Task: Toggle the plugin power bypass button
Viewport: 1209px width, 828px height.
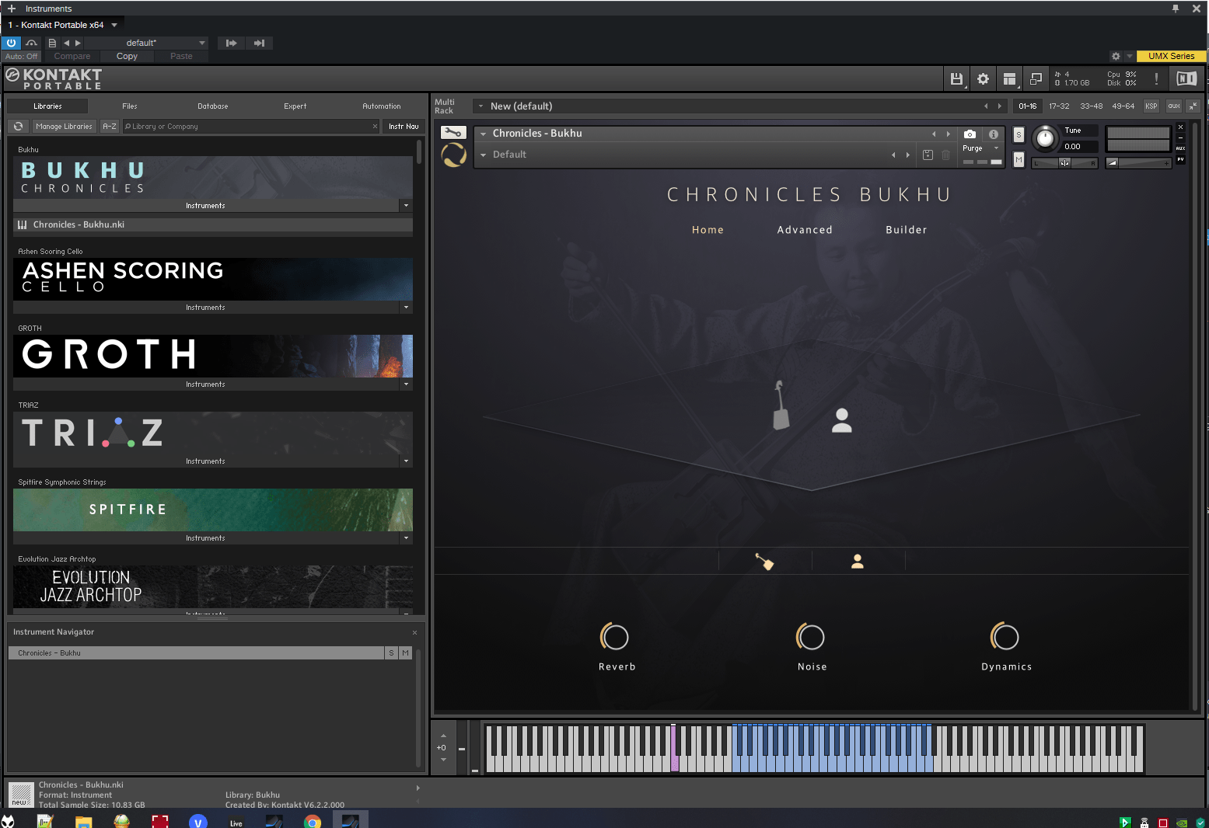Action: click(x=11, y=43)
